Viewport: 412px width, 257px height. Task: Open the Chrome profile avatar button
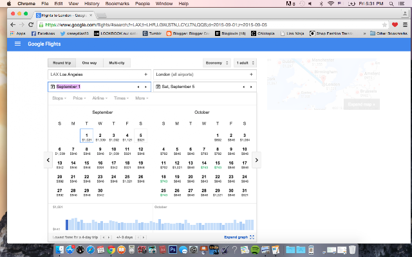click(406, 13)
